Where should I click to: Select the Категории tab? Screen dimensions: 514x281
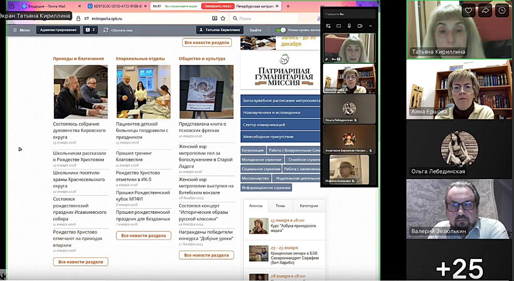pos(309,206)
